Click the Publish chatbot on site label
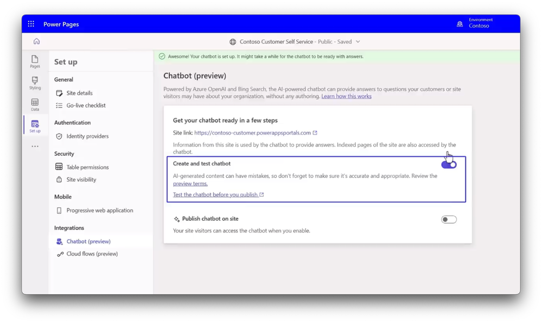 coord(210,219)
